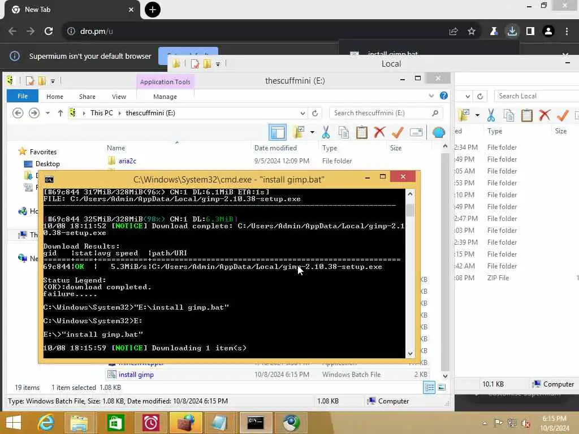Screen dimensions: 579x434
Task: Open Local window Quick Access Toolbar dropdown
Action: [218, 64]
